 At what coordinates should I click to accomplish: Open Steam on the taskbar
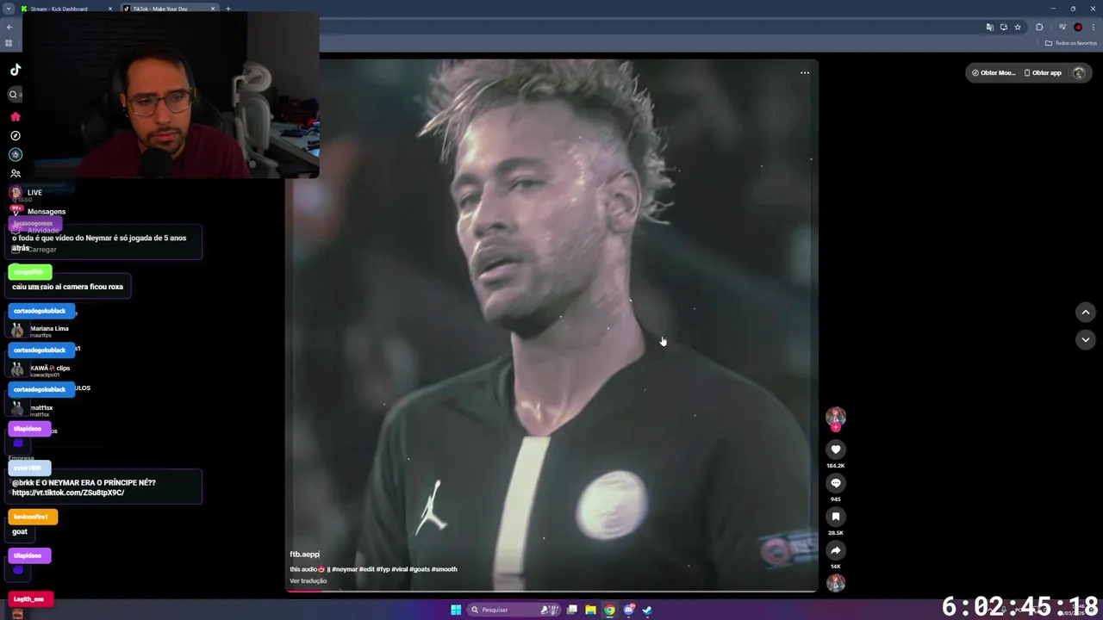point(647,610)
